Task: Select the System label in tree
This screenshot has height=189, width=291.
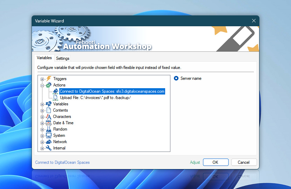Action: pos(59,135)
